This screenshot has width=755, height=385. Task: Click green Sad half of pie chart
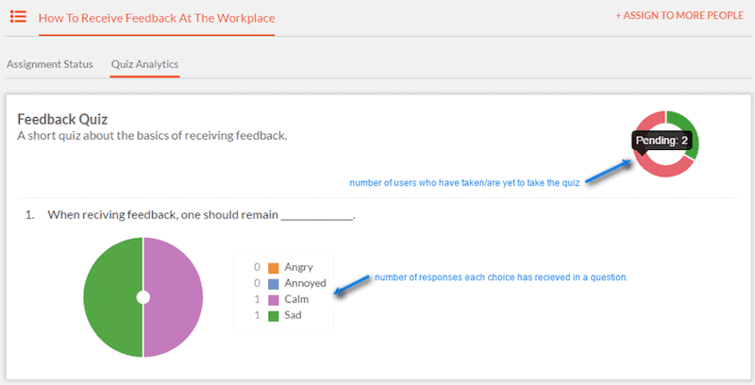(112, 297)
